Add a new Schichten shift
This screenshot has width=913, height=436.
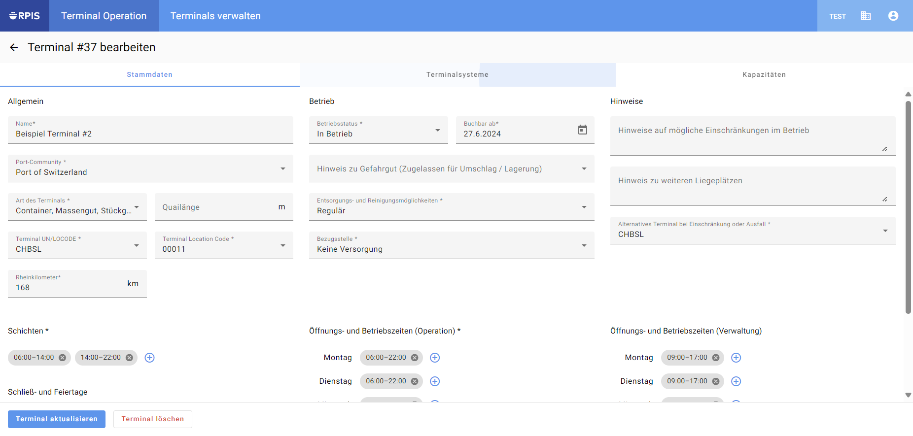[150, 358]
